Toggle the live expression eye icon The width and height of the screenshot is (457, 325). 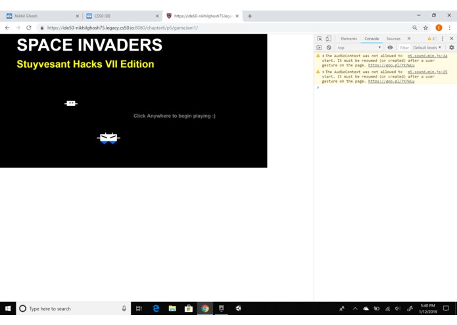pos(390,47)
